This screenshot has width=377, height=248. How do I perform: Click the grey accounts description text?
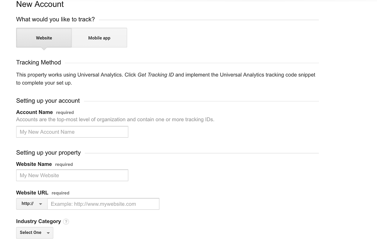click(x=115, y=119)
